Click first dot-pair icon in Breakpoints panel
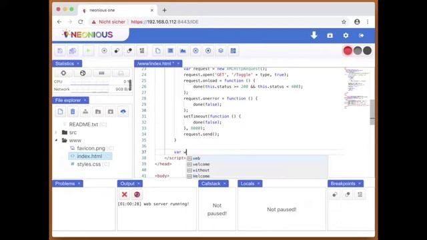The image size is (427, 240). (335, 194)
